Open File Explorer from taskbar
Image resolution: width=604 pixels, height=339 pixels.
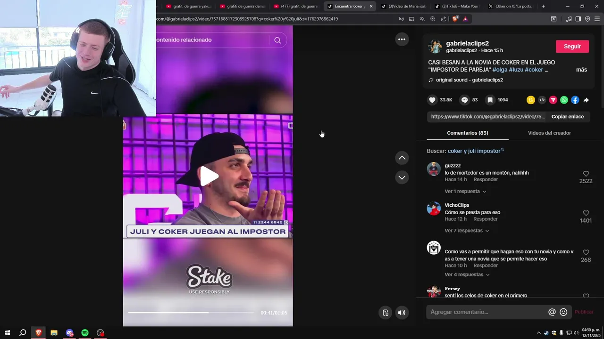click(54, 333)
